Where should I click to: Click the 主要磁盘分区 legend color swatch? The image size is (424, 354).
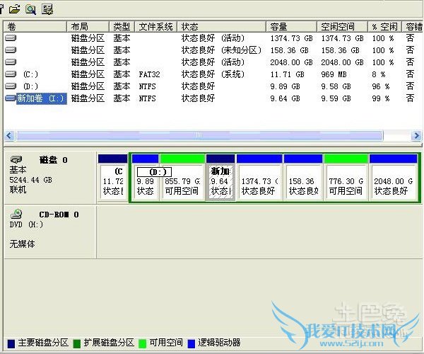pos(11,343)
